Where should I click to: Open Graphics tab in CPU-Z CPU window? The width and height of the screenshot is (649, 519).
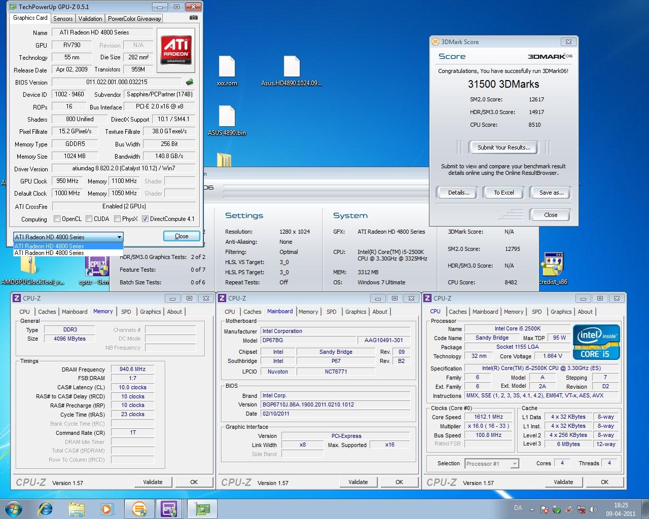tap(561, 312)
